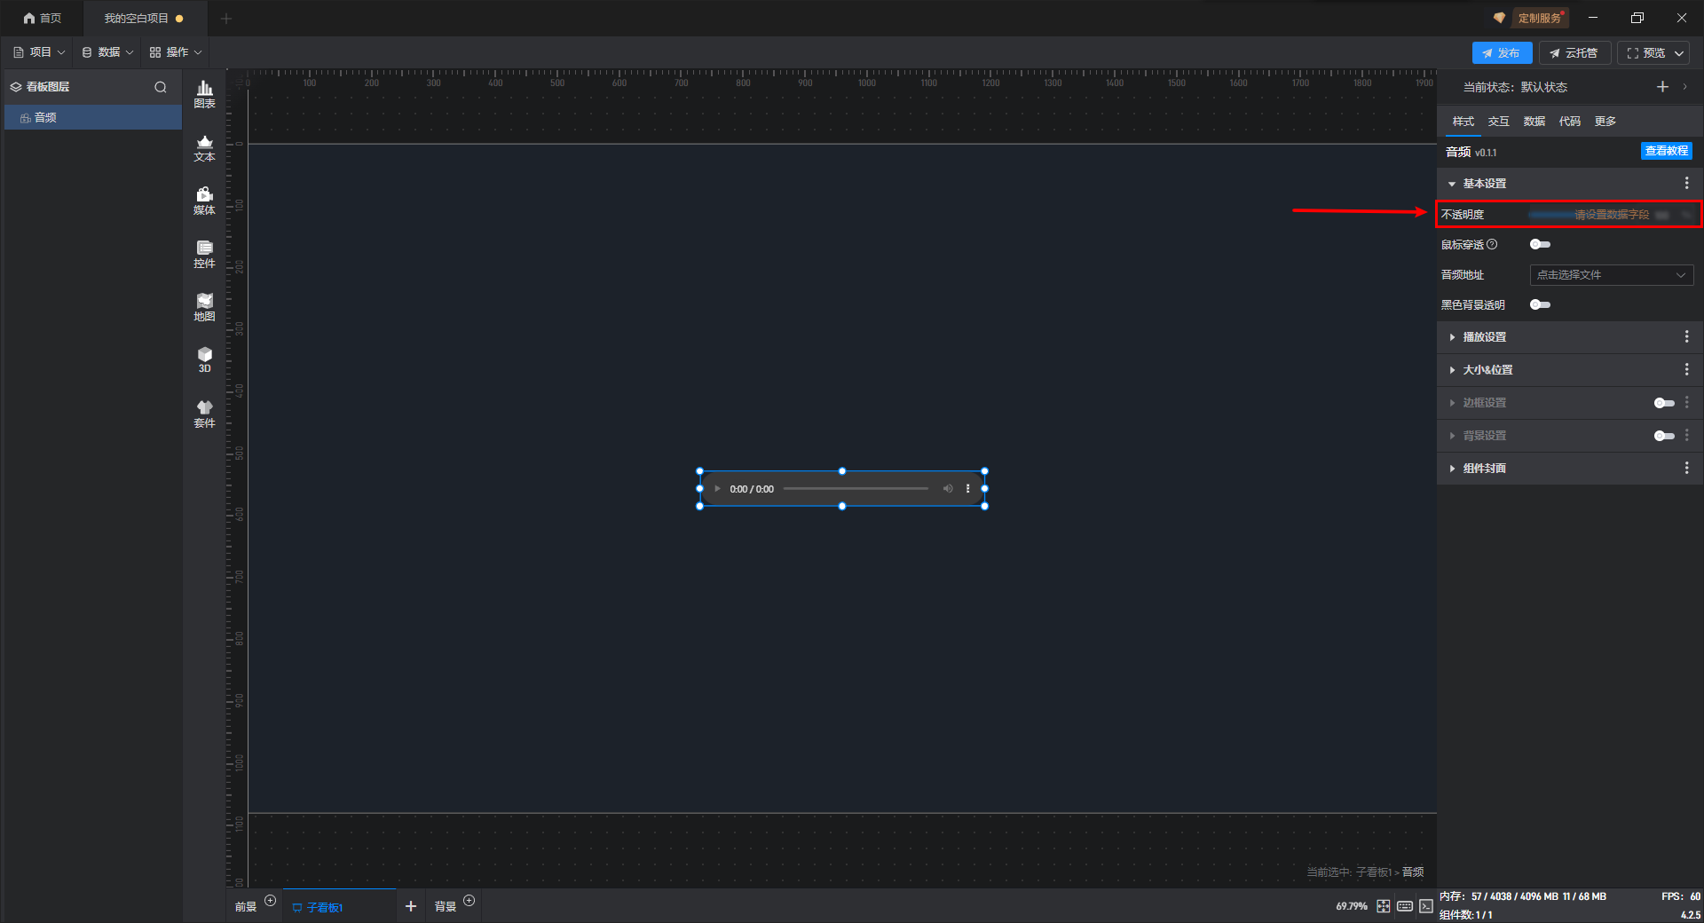This screenshot has height=923, width=1704.
Task: Toggle the 黑色背景透明 switch
Action: pos(1540,304)
